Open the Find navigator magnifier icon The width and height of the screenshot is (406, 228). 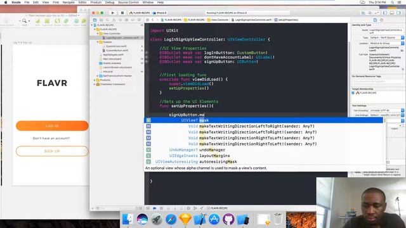(107, 20)
